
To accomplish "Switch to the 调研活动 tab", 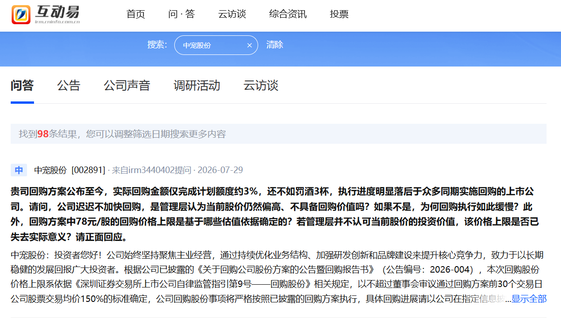I will (x=197, y=86).
